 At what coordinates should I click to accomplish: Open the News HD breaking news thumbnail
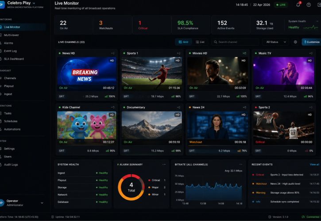[87, 74]
